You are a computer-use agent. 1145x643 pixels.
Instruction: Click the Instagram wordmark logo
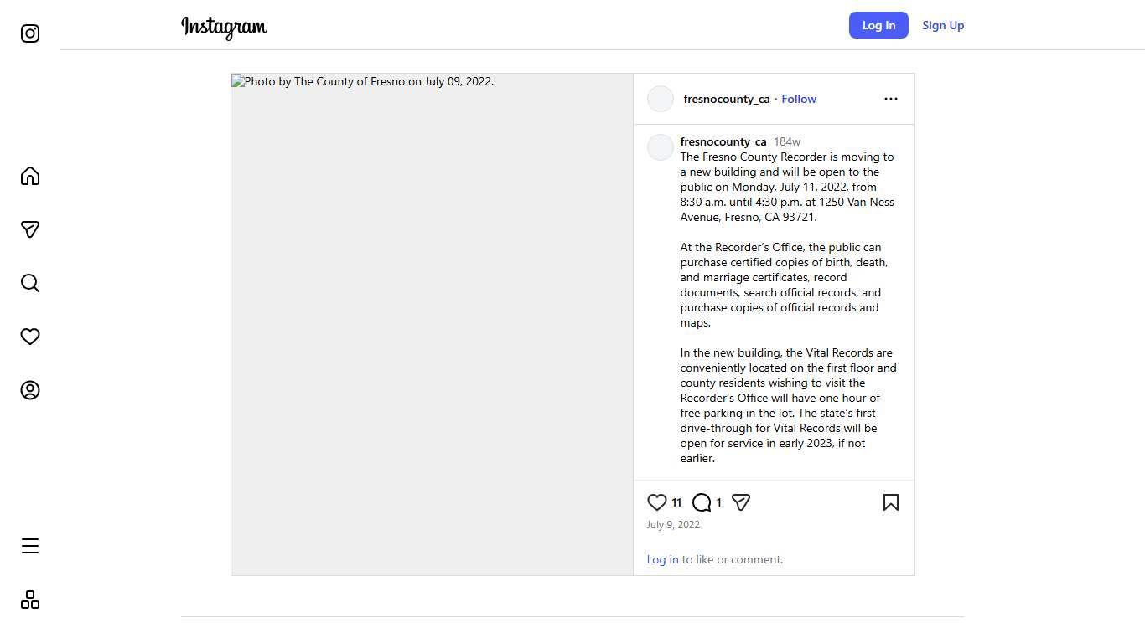click(x=224, y=27)
